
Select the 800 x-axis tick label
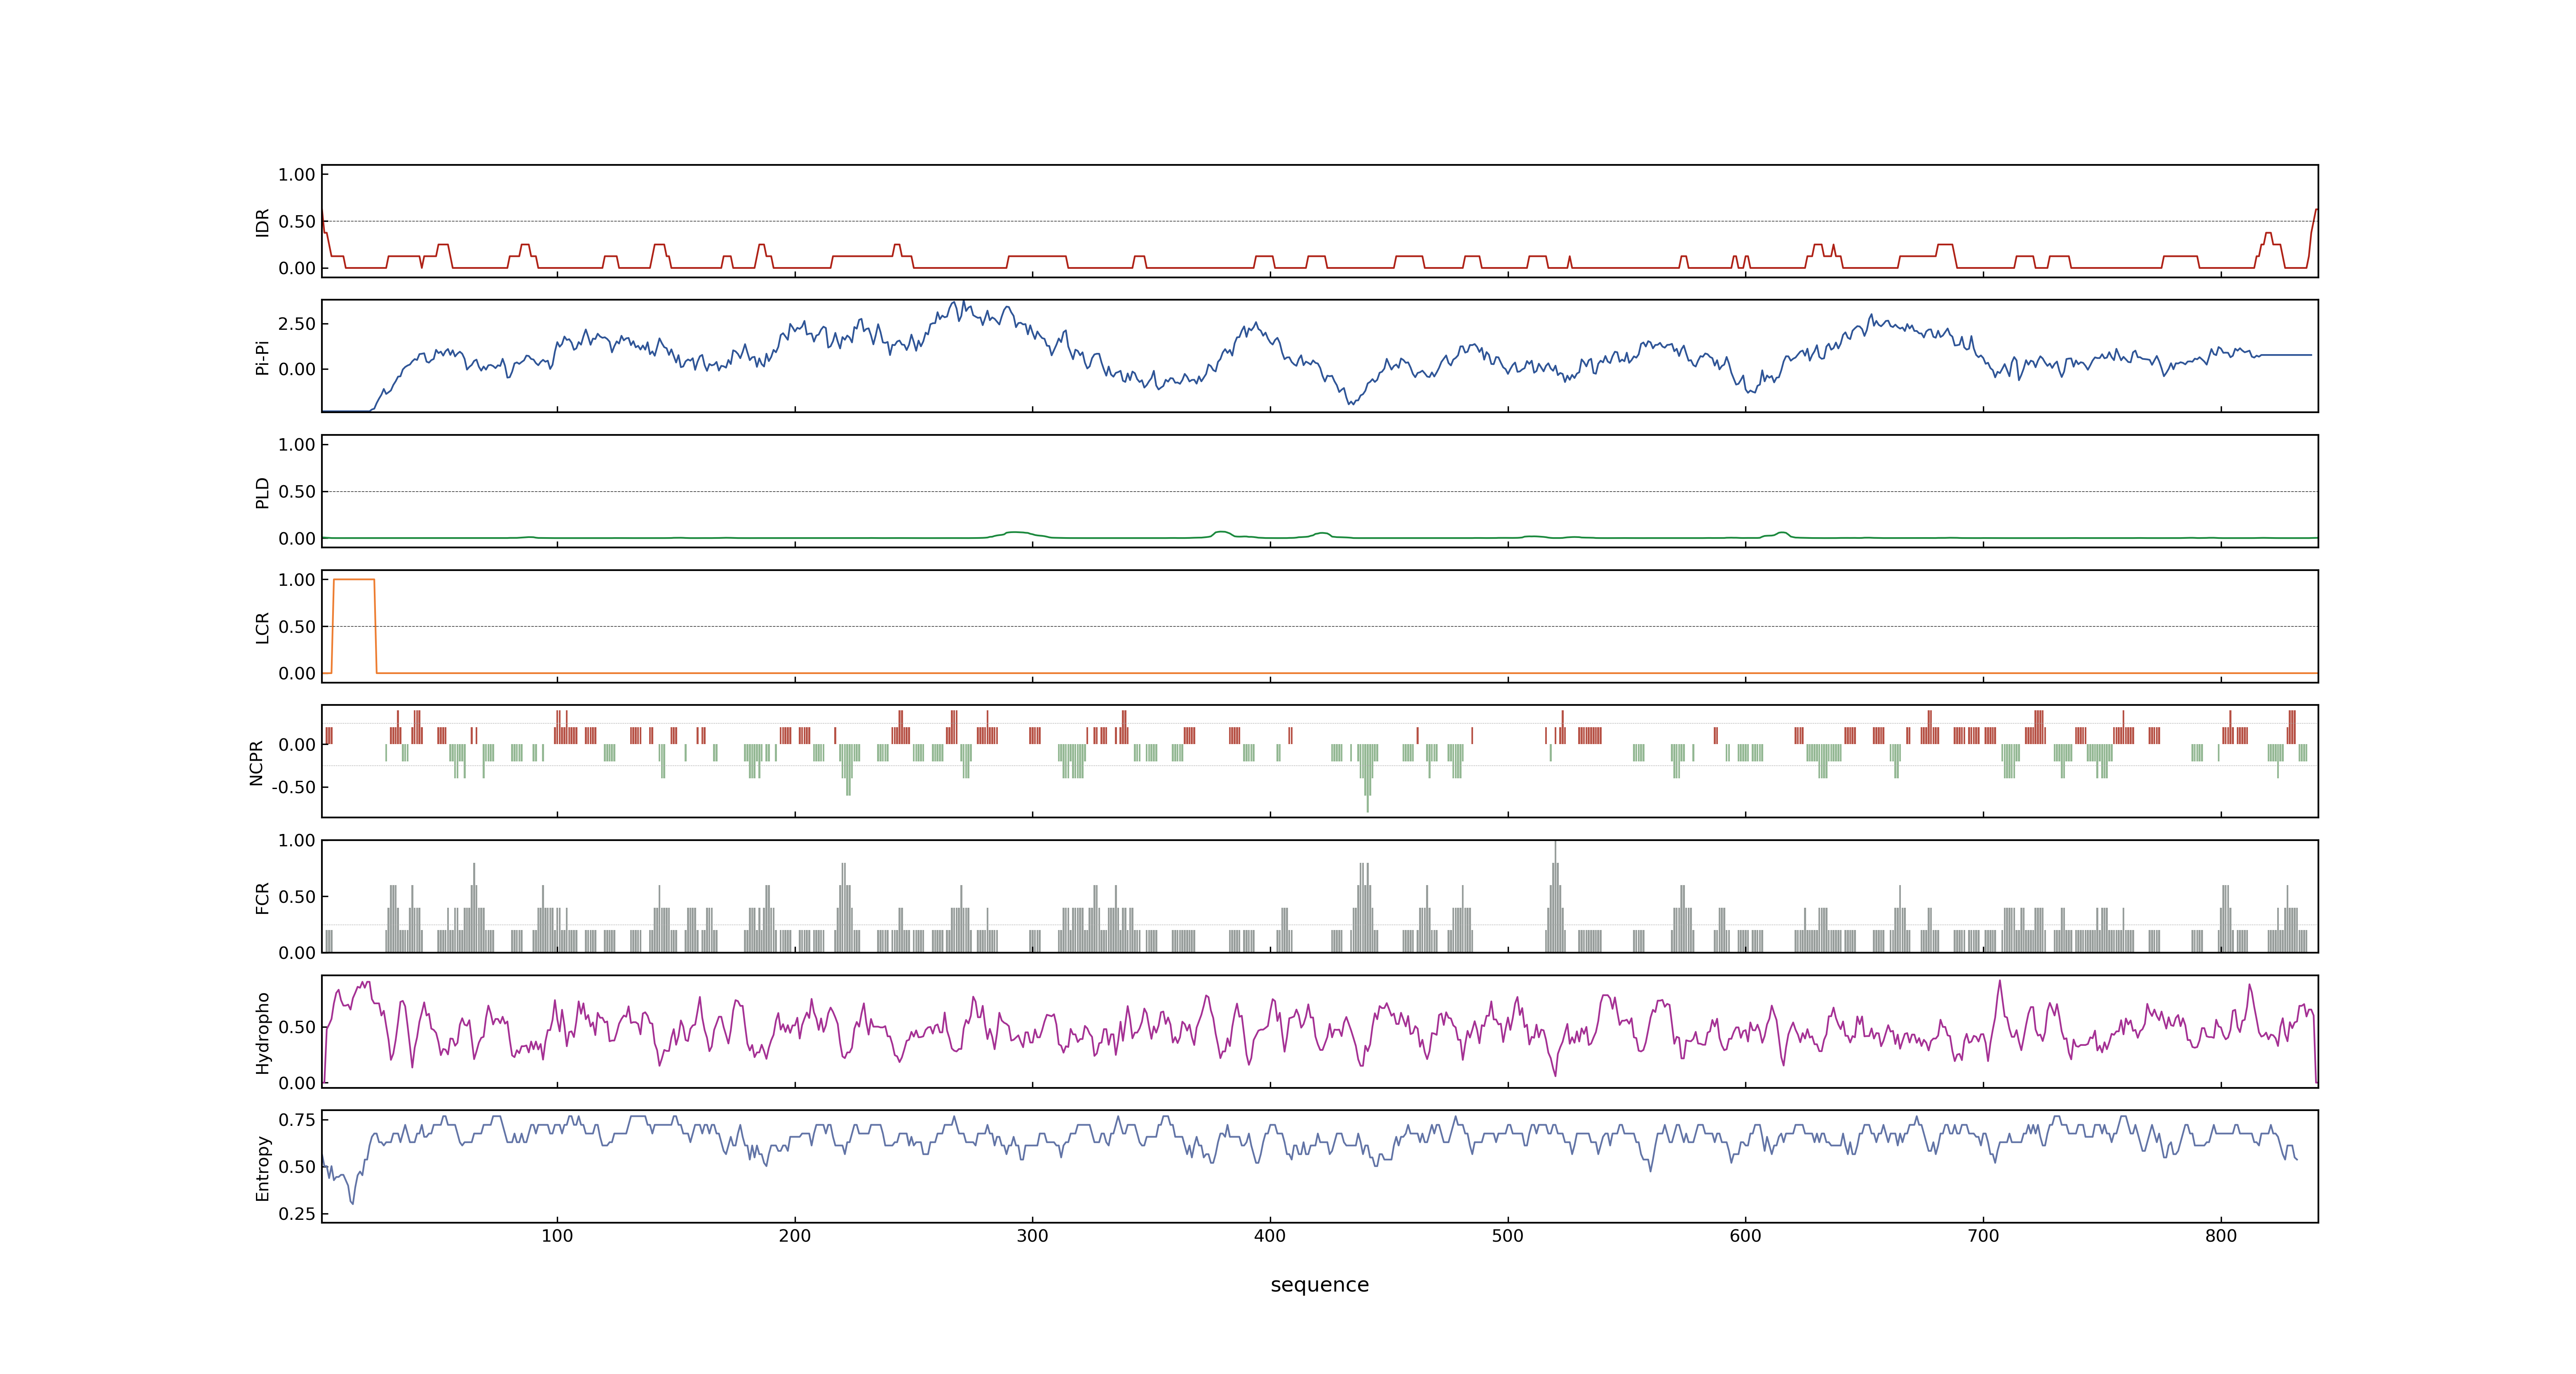pos(2221,1236)
